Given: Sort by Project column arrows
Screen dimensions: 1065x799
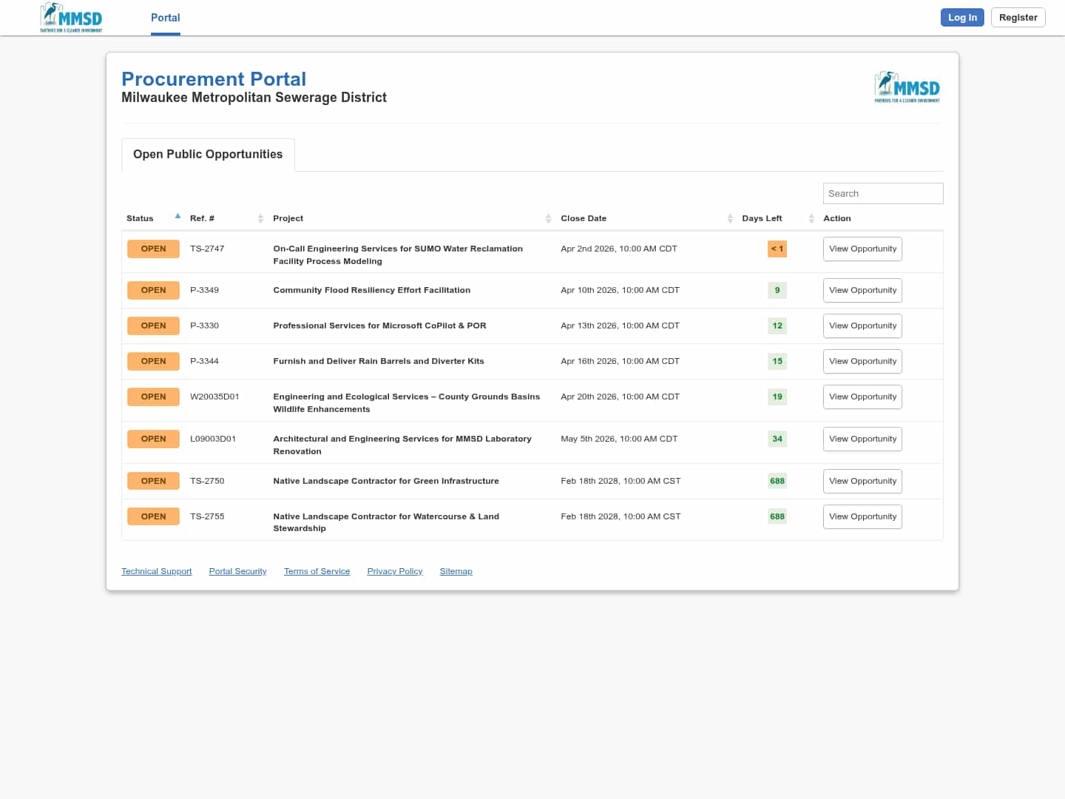Looking at the screenshot, I should click(x=548, y=218).
